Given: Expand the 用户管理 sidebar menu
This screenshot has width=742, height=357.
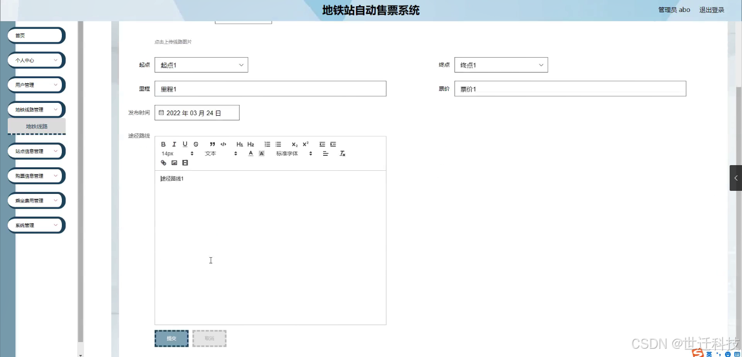Looking at the screenshot, I should pyautogui.click(x=36, y=85).
